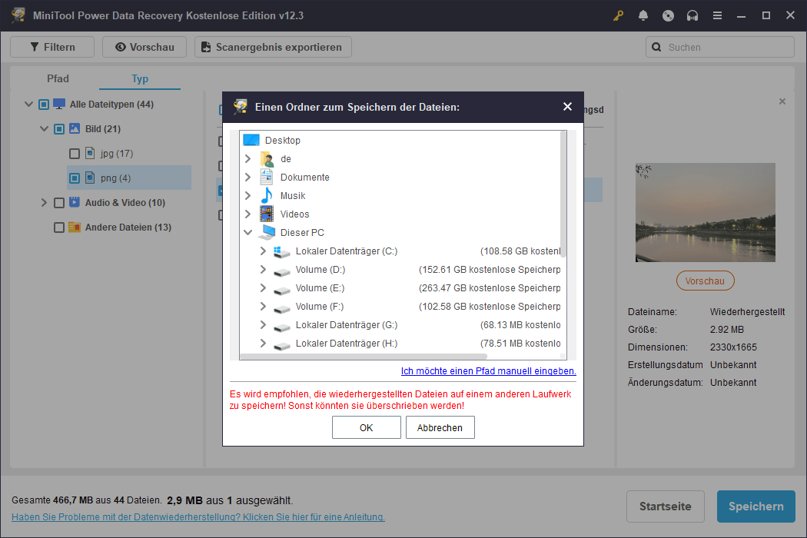Expand the Dokumente folder node
Screen dimensions: 807x538
point(247,177)
